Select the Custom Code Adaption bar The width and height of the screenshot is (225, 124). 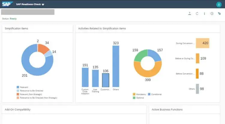click(85, 77)
